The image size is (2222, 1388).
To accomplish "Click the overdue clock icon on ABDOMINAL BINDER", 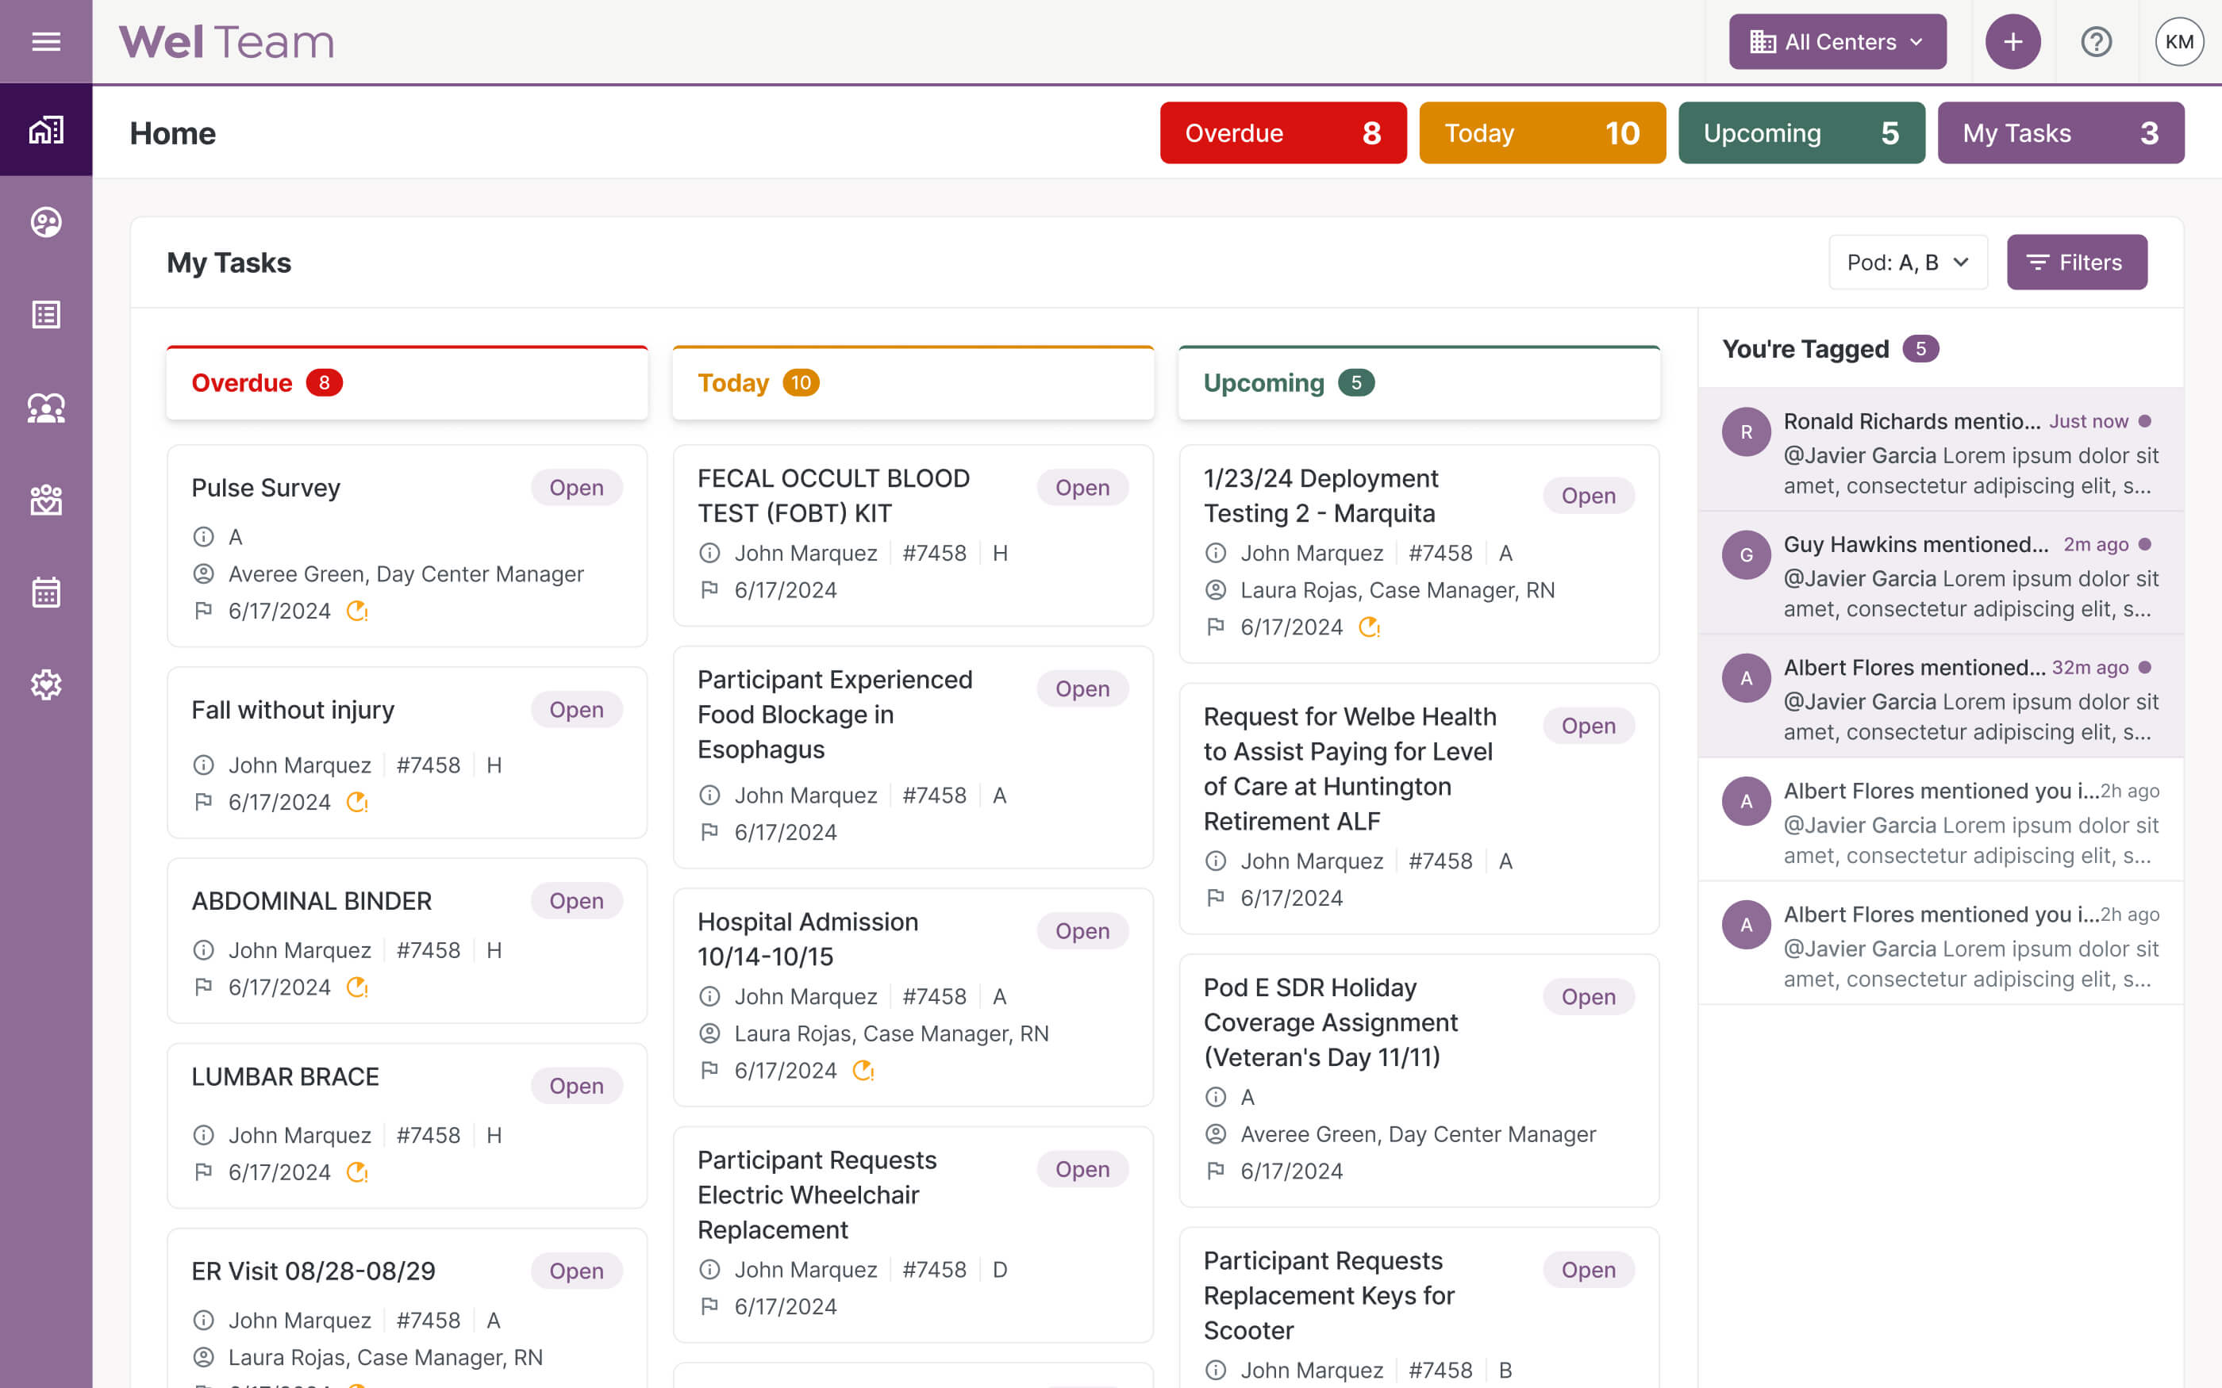I will point(357,987).
